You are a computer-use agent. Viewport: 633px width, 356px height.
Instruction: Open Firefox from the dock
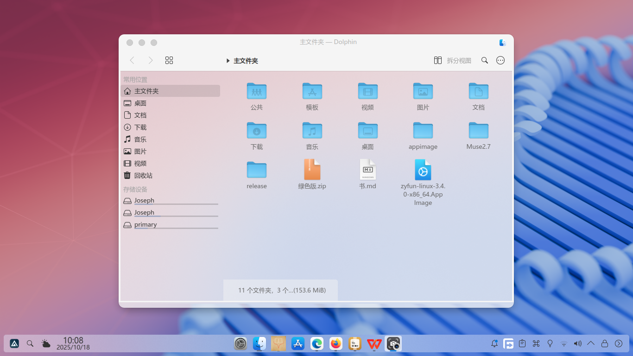(x=336, y=343)
